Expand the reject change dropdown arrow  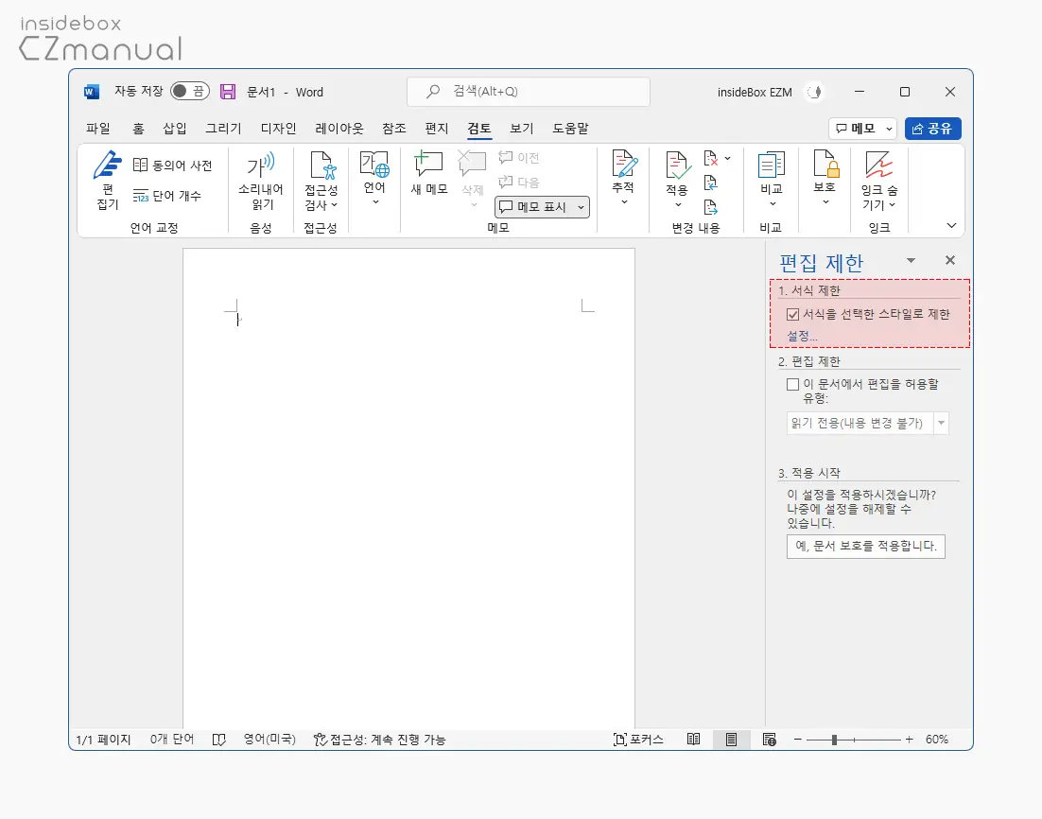click(728, 158)
